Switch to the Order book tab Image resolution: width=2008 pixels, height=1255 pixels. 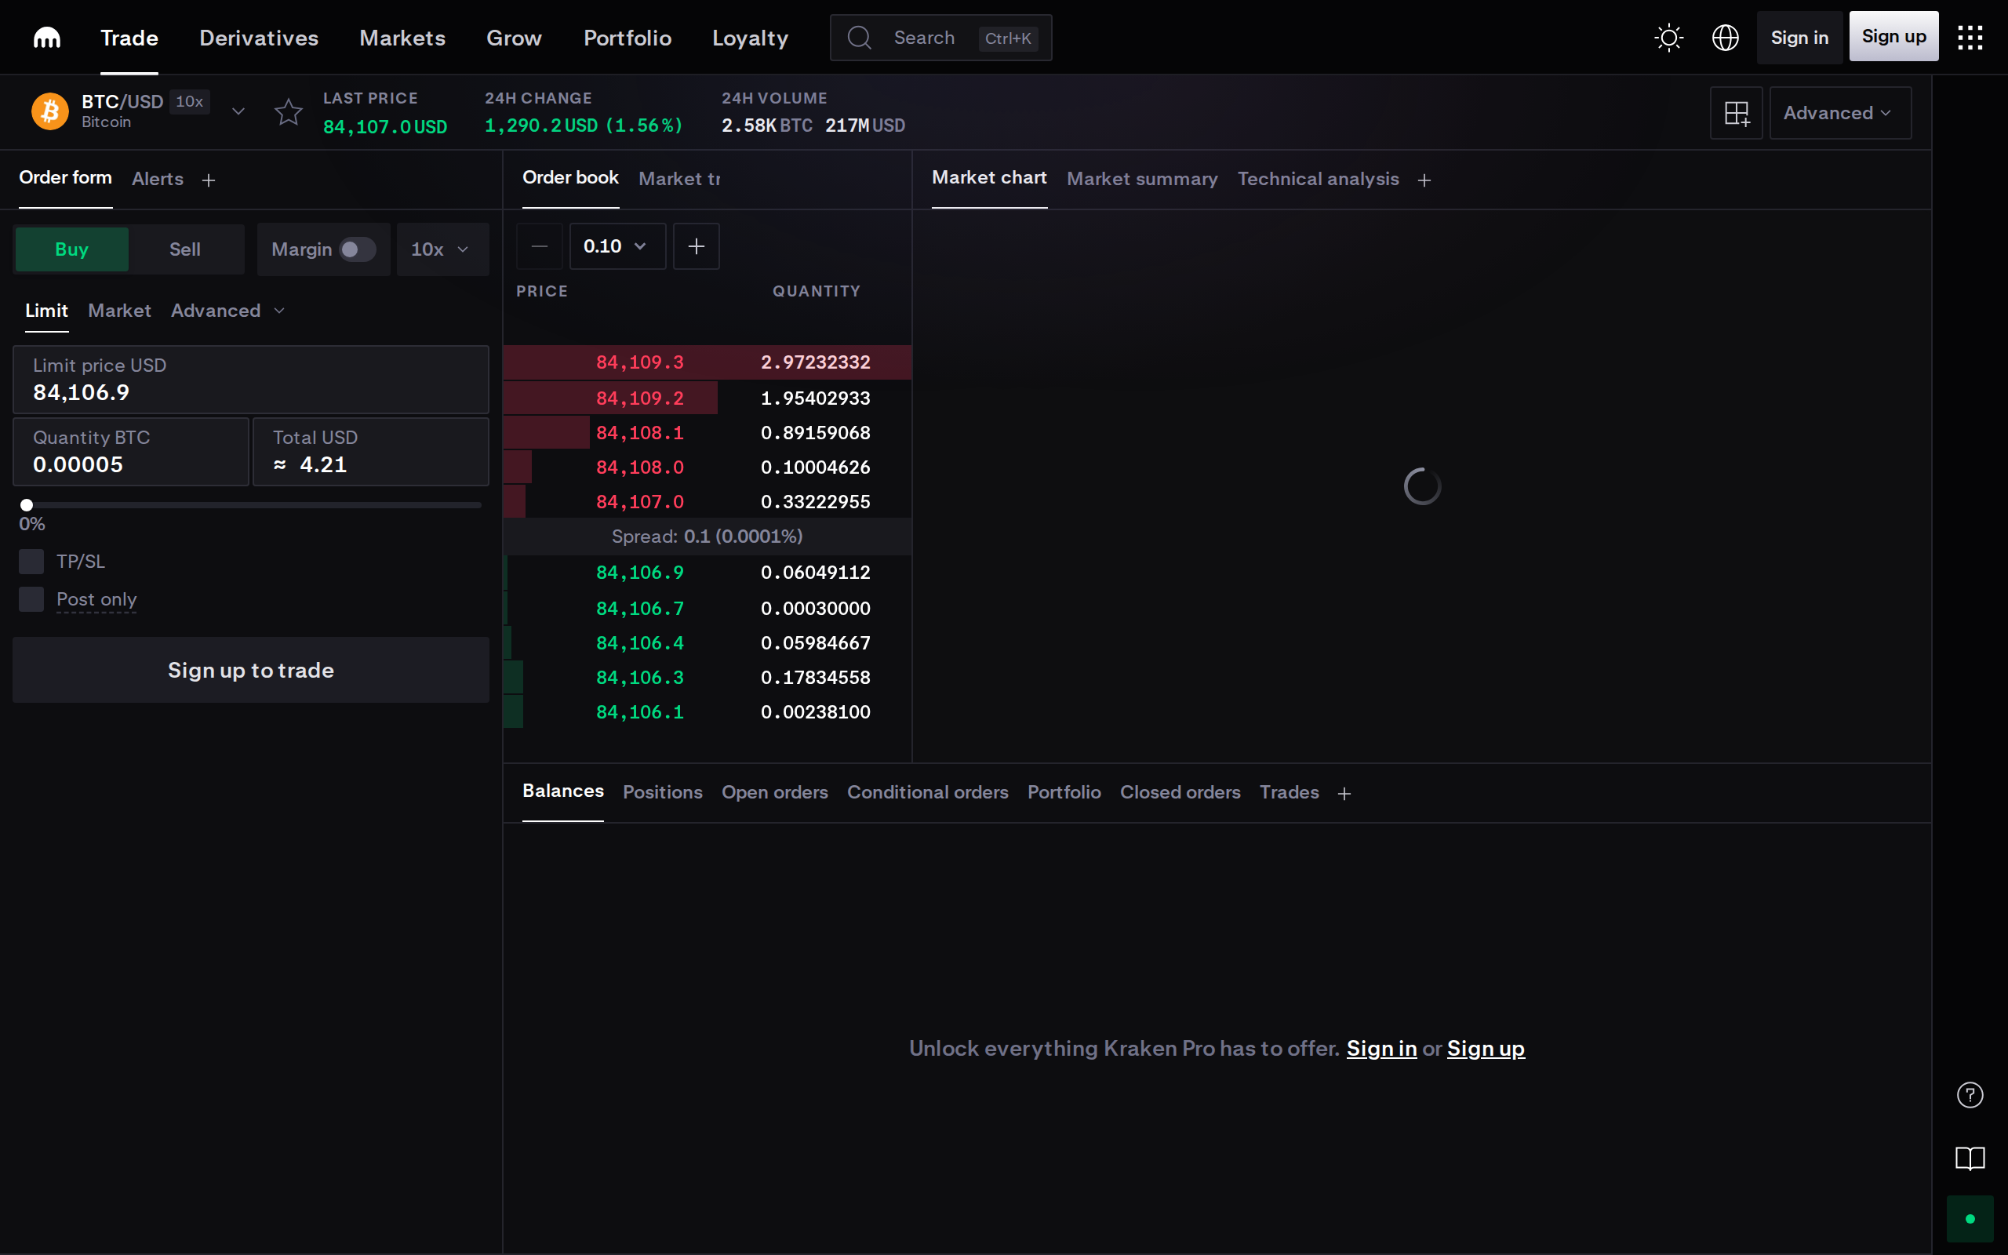tap(570, 177)
